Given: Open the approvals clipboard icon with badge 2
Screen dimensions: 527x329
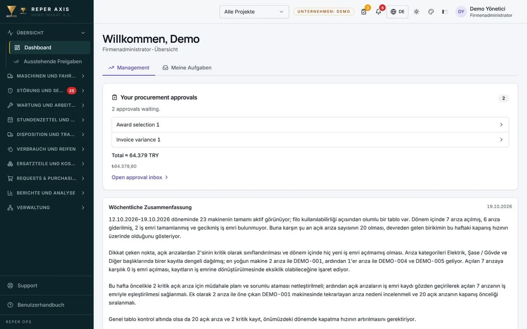Looking at the screenshot, I should tap(364, 12).
